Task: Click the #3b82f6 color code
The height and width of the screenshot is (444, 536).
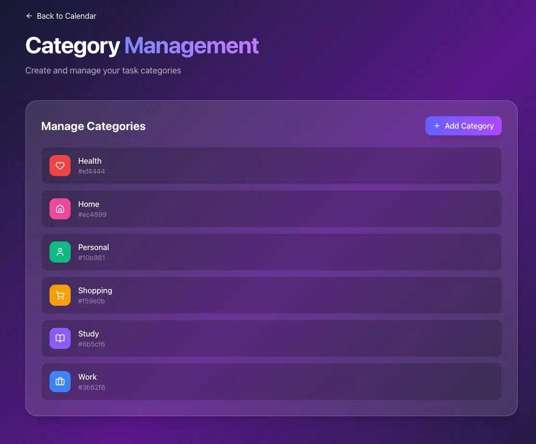Action: [x=91, y=387]
